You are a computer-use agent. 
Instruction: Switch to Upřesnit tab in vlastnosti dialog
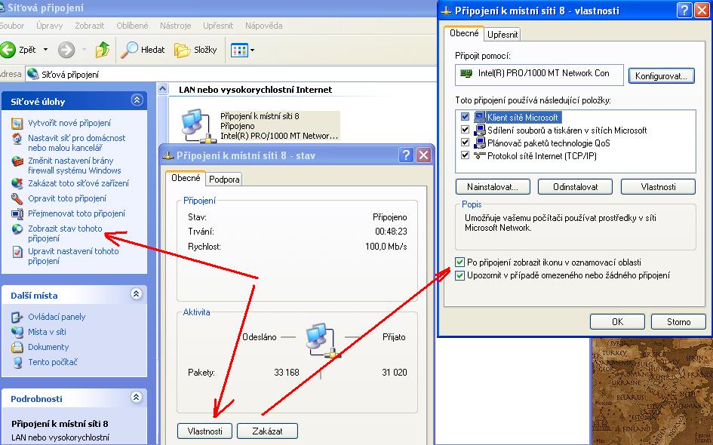502,35
